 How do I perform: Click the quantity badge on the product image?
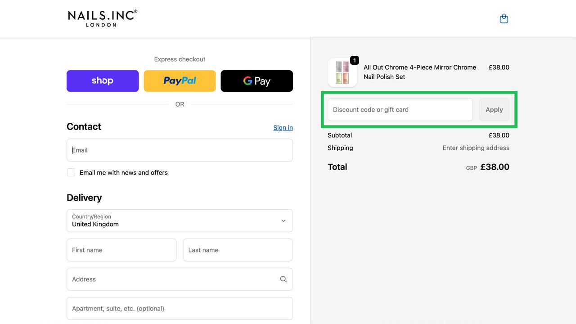[354, 60]
